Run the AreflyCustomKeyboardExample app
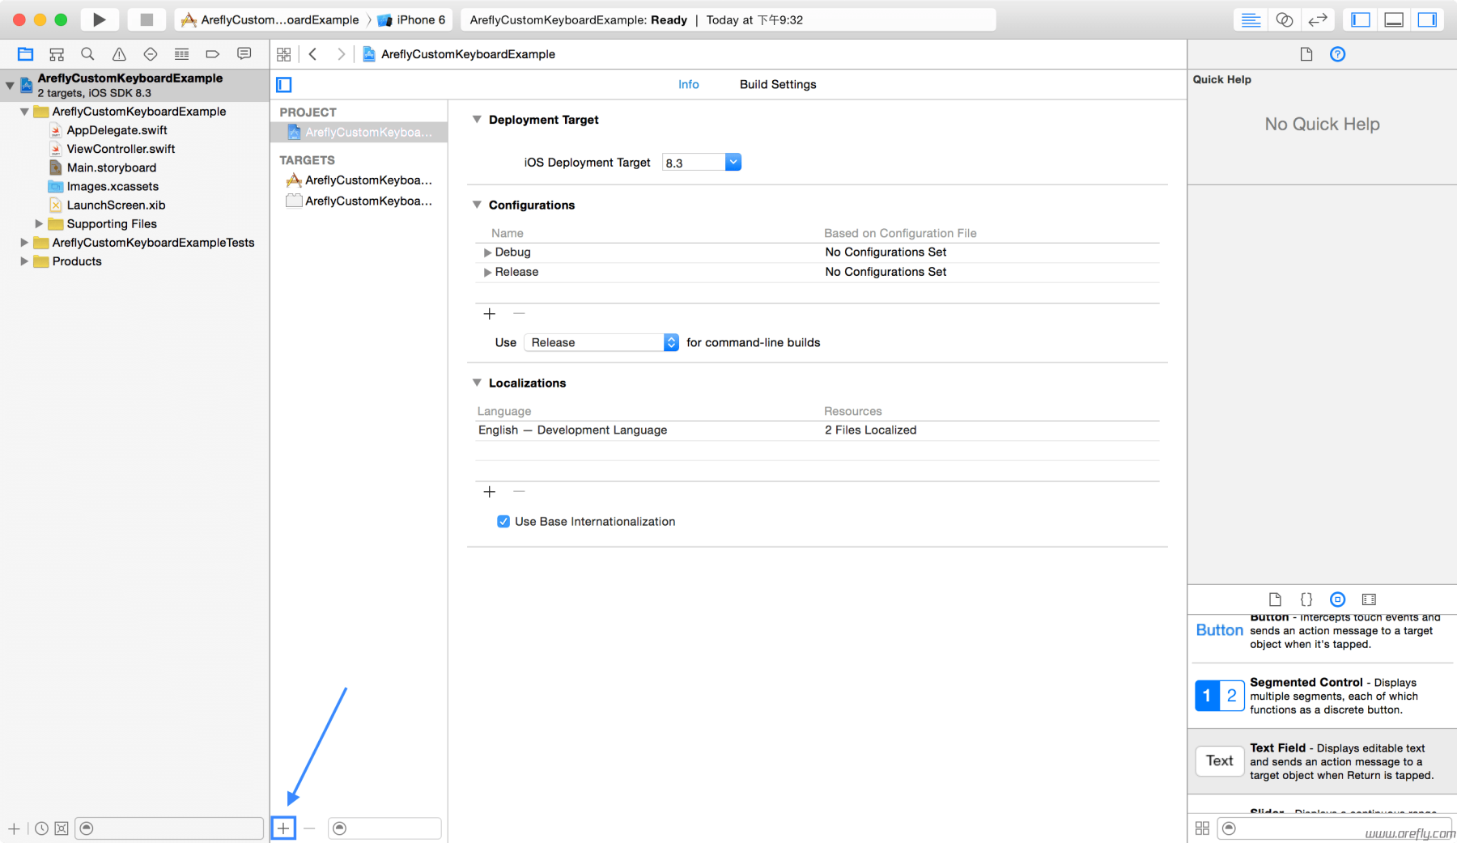Screen dimensions: 1457x843 click(99, 19)
